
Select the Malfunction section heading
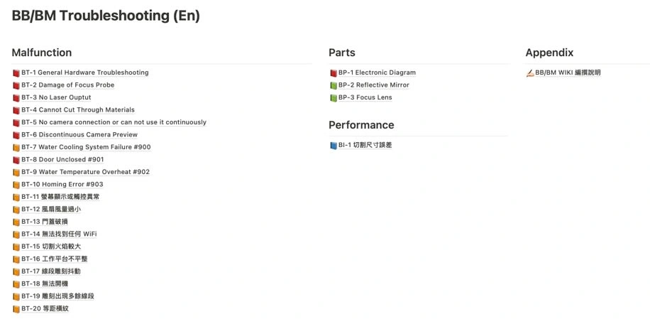(41, 53)
